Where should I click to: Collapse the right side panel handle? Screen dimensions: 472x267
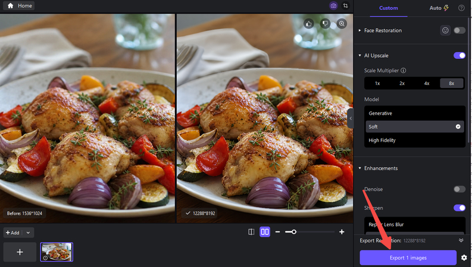tap(351, 118)
